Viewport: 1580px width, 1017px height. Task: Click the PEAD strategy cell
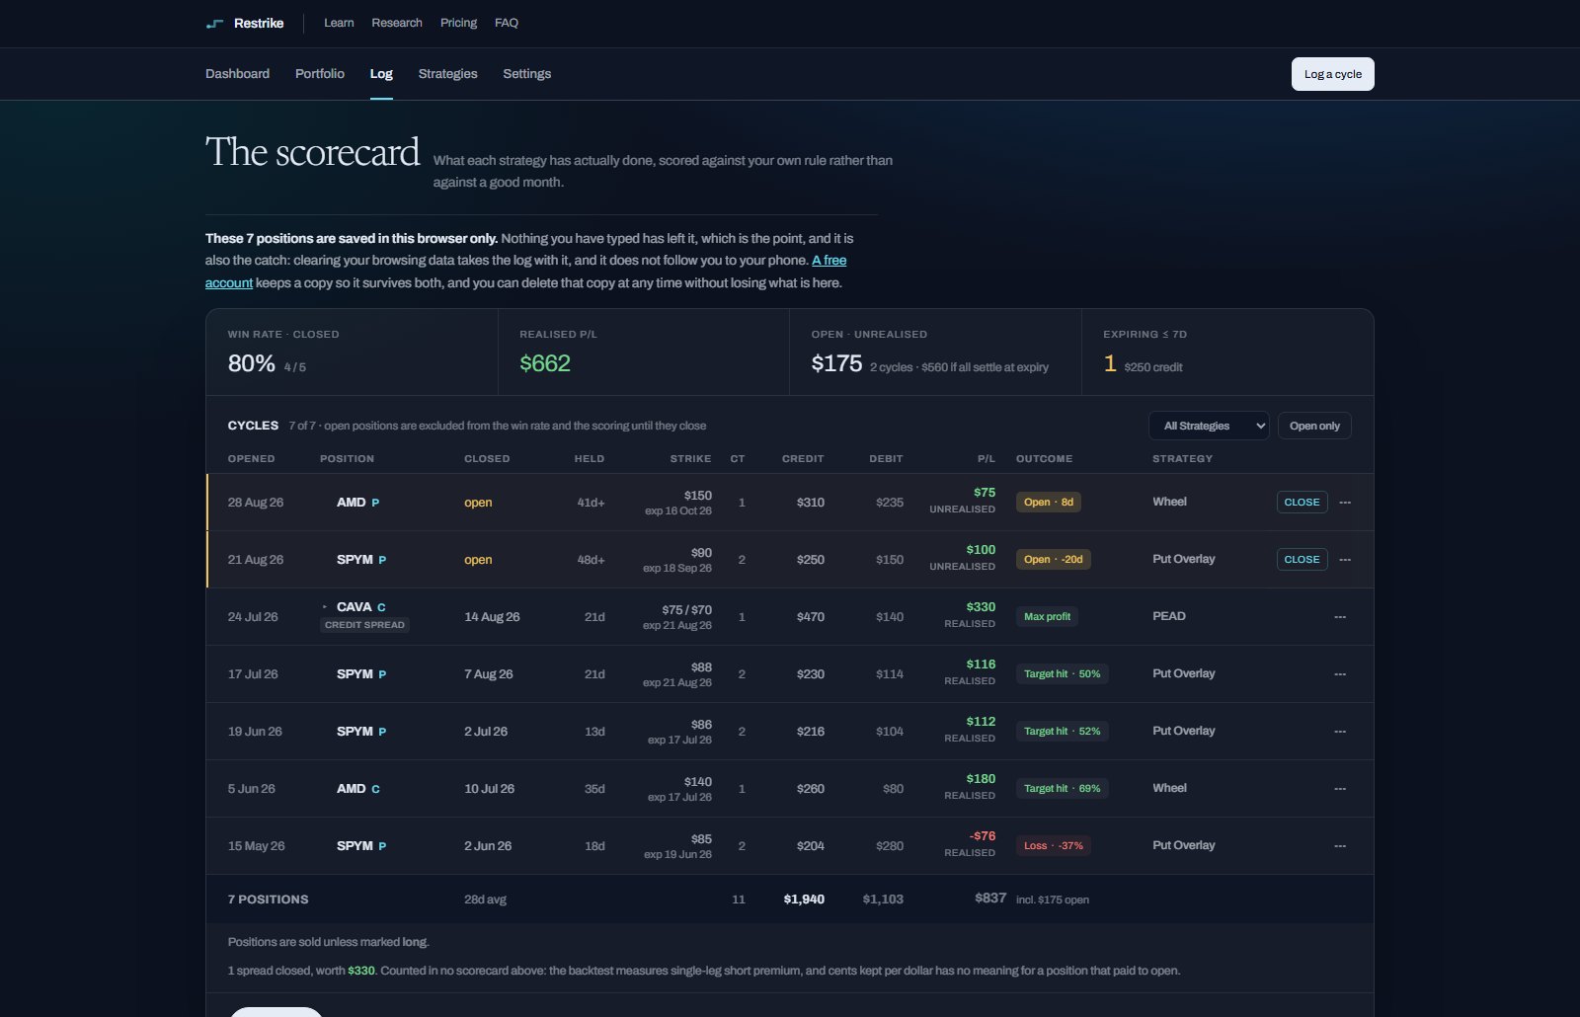[x=1169, y=616]
